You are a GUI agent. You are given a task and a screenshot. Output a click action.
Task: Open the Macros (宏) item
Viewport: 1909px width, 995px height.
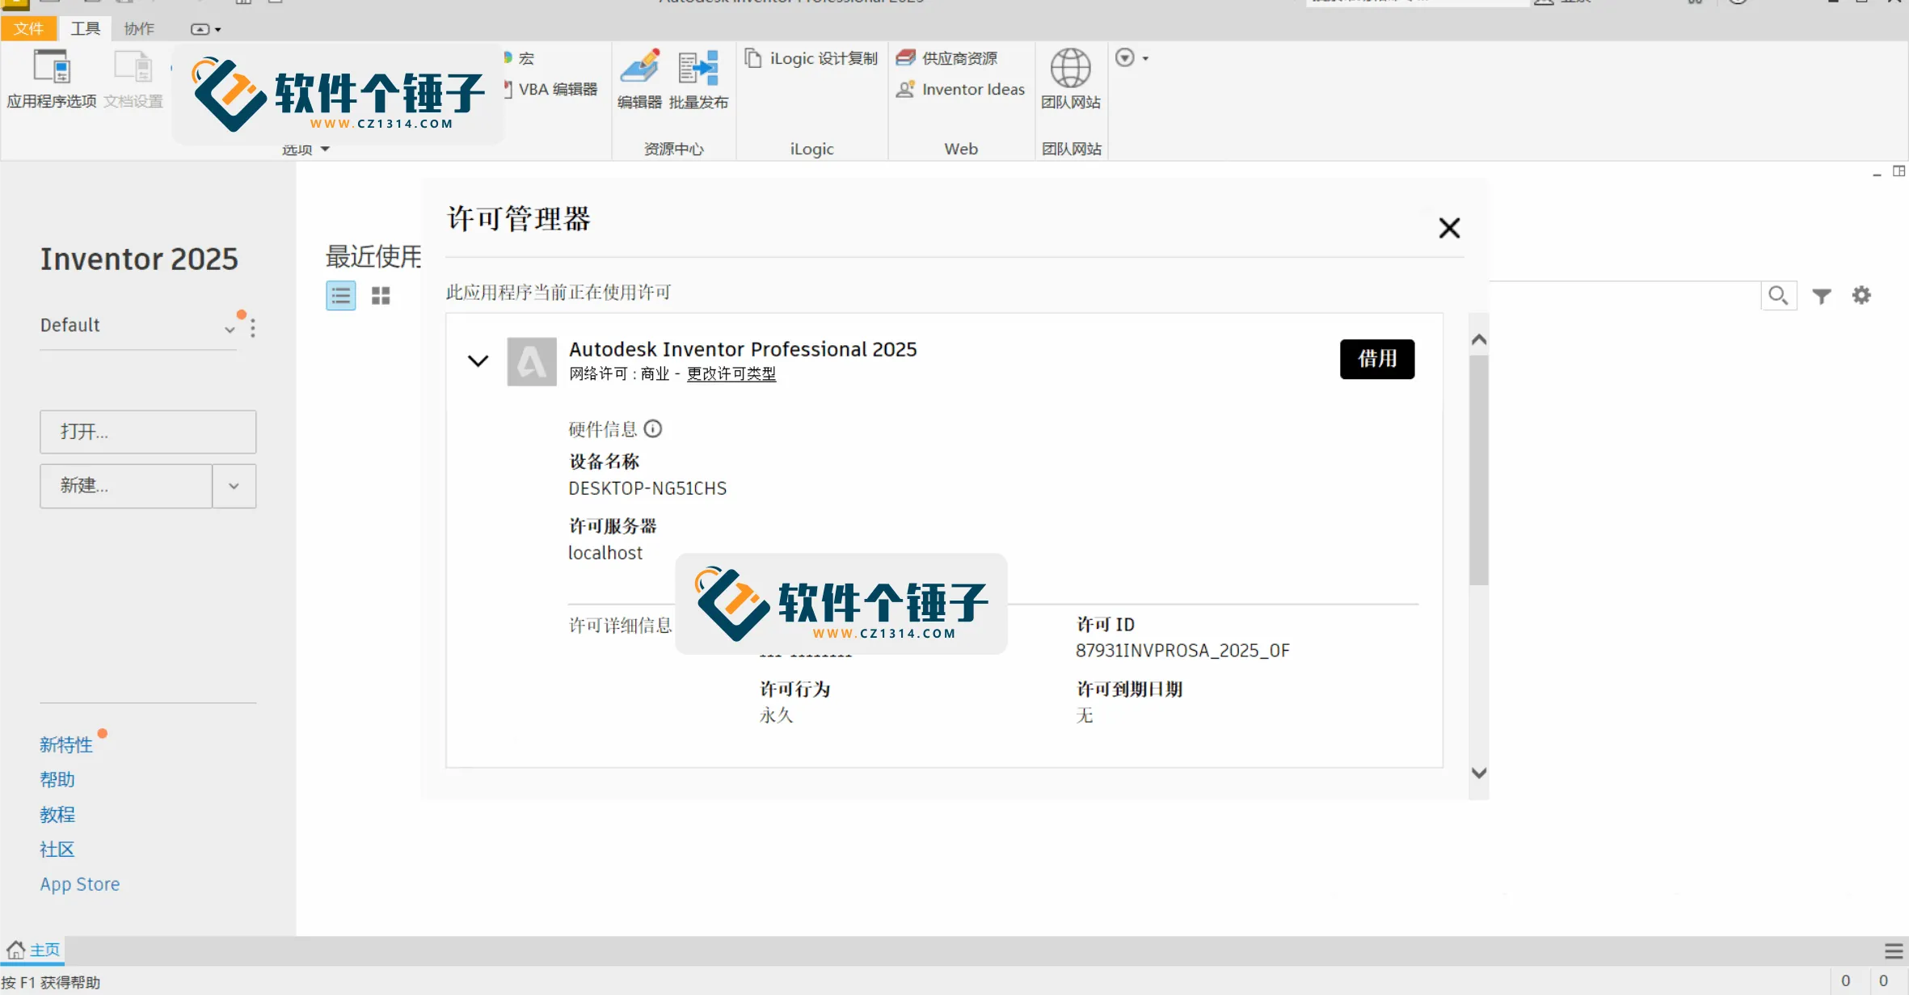[519, 58]
